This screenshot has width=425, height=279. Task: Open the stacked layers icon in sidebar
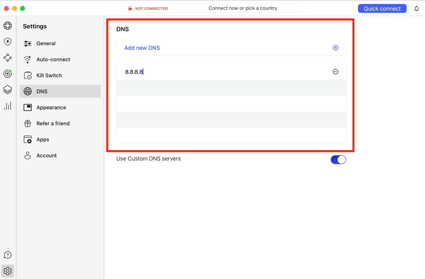7,90
